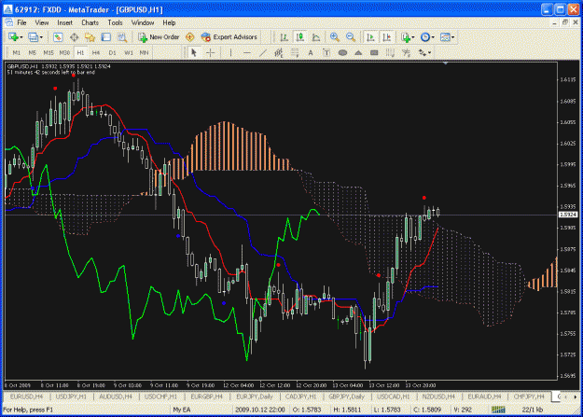The width and height of the screenshot is (583, 417).
Task: Select the Cycle Lines tool
Action: coord(390,53)
